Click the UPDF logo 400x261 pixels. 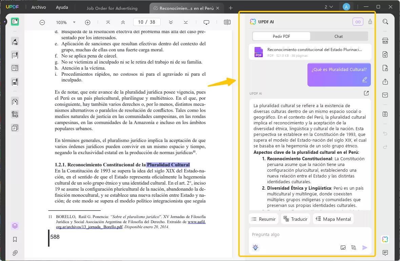13,7
